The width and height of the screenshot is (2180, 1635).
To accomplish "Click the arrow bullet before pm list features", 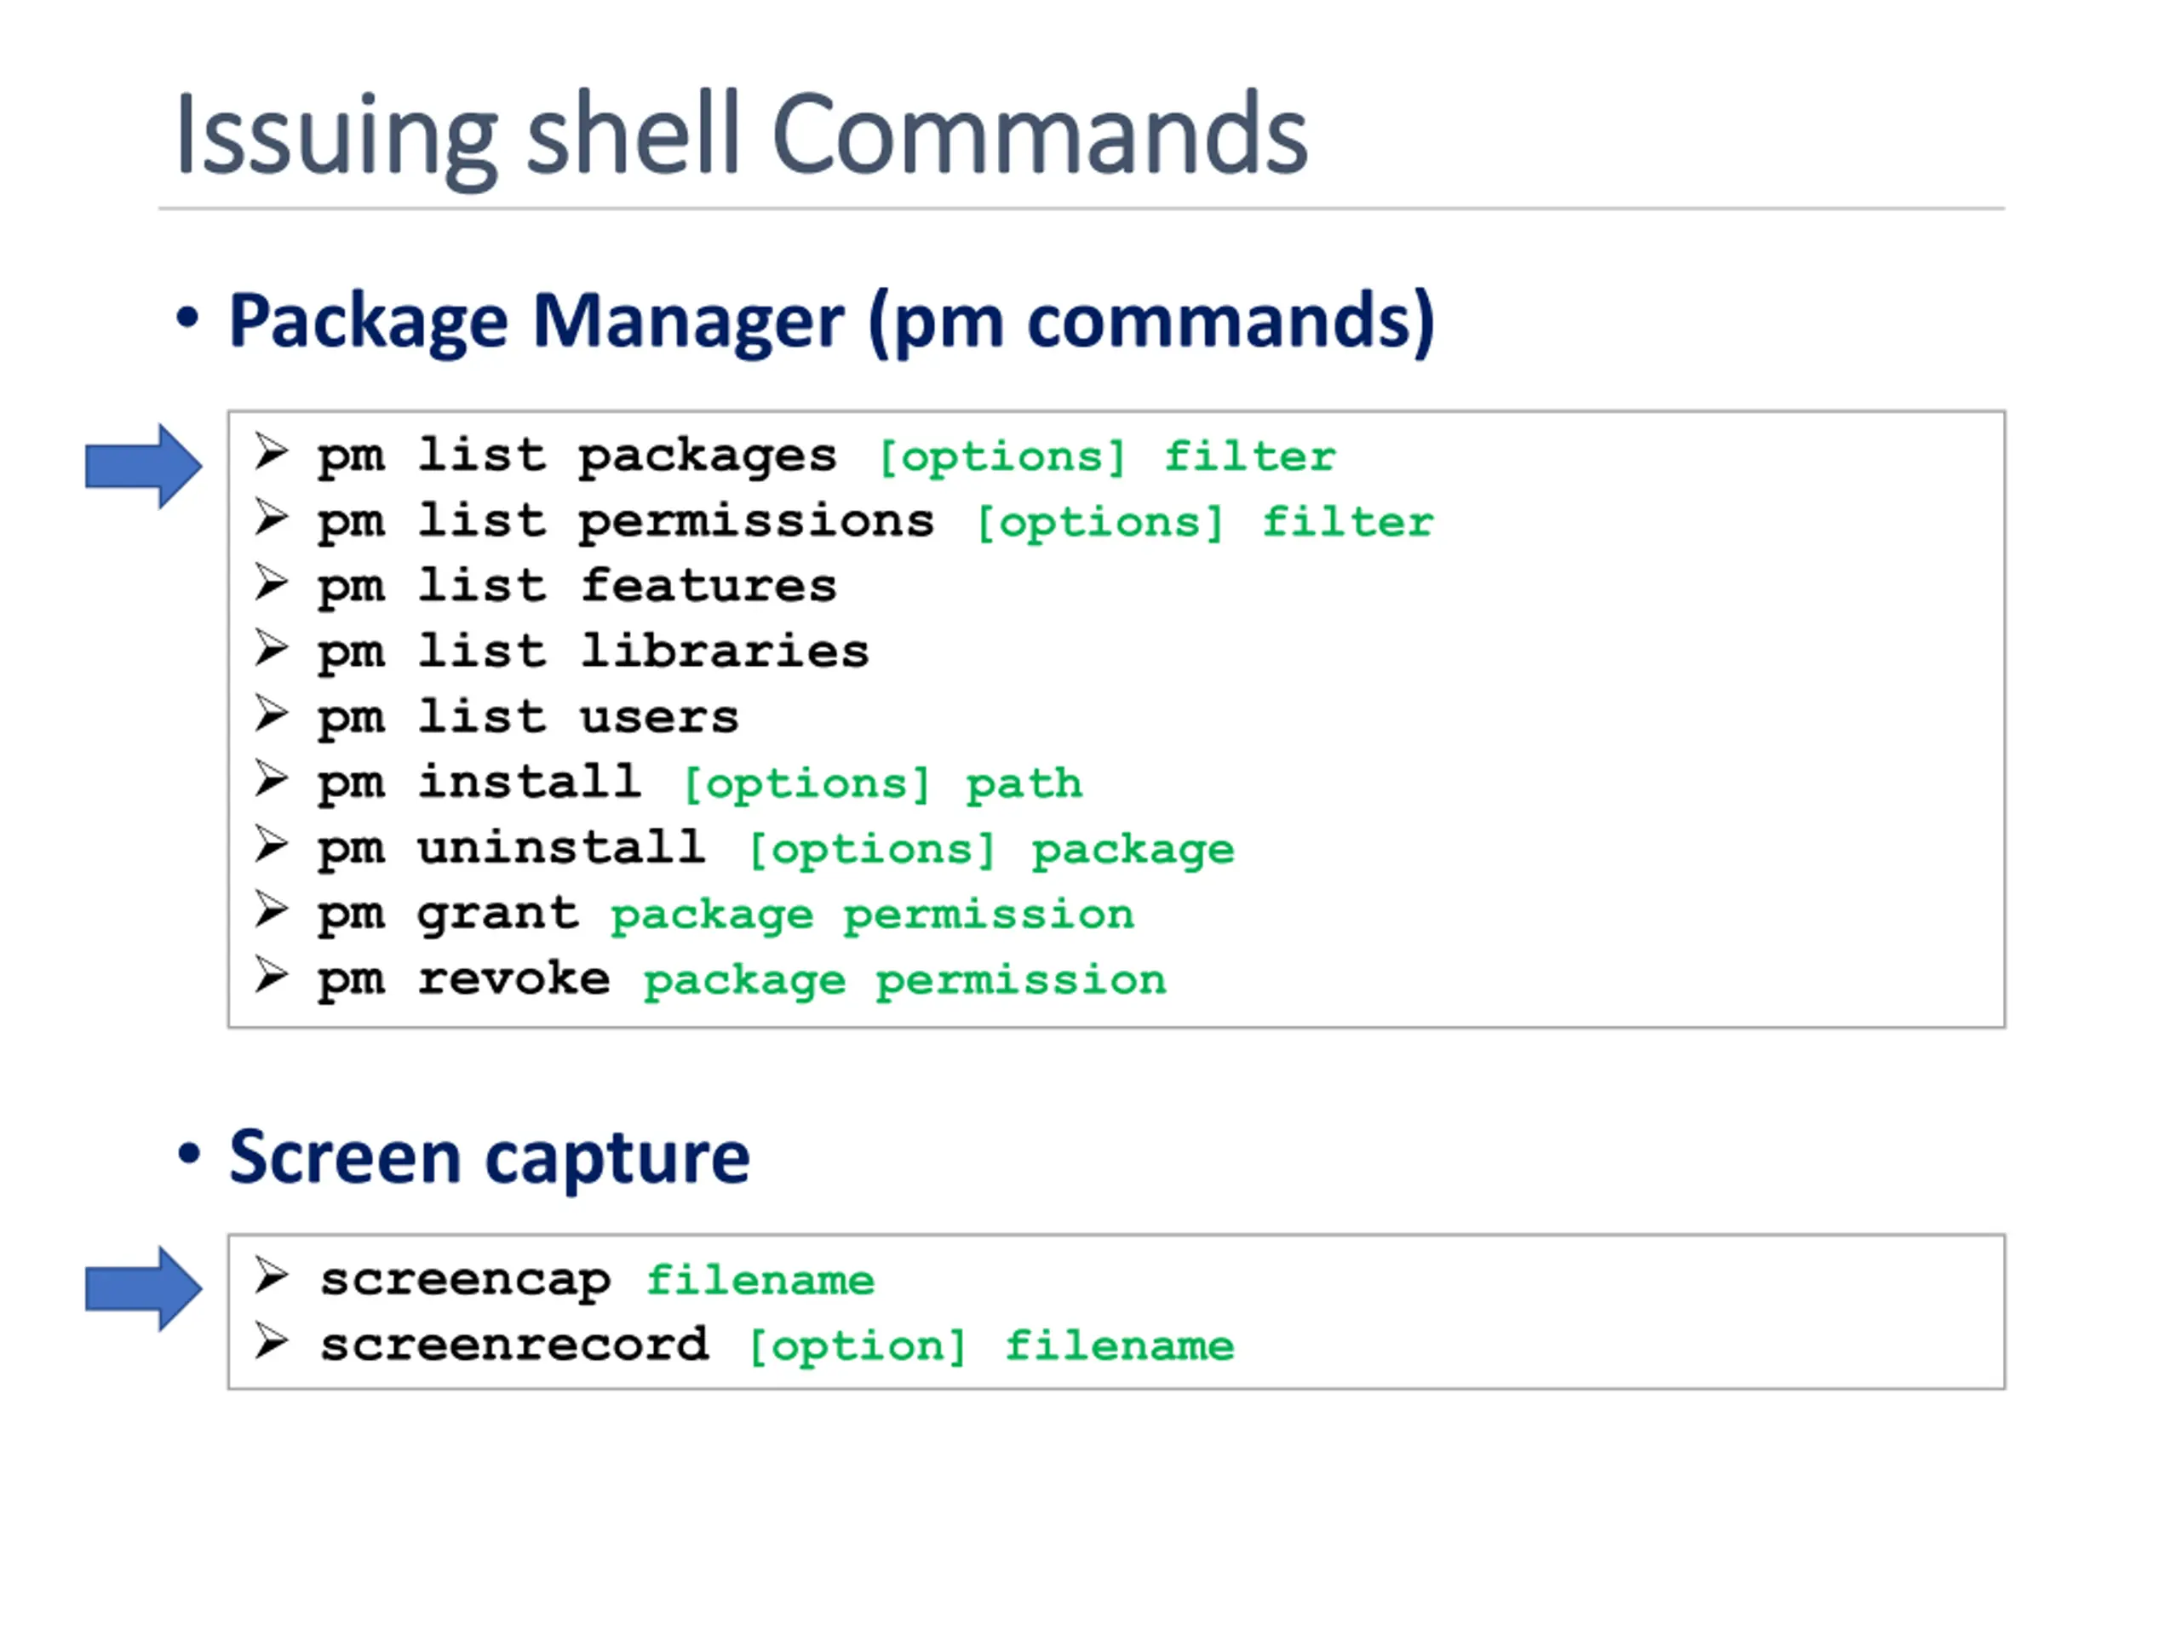I will point(271,582).
